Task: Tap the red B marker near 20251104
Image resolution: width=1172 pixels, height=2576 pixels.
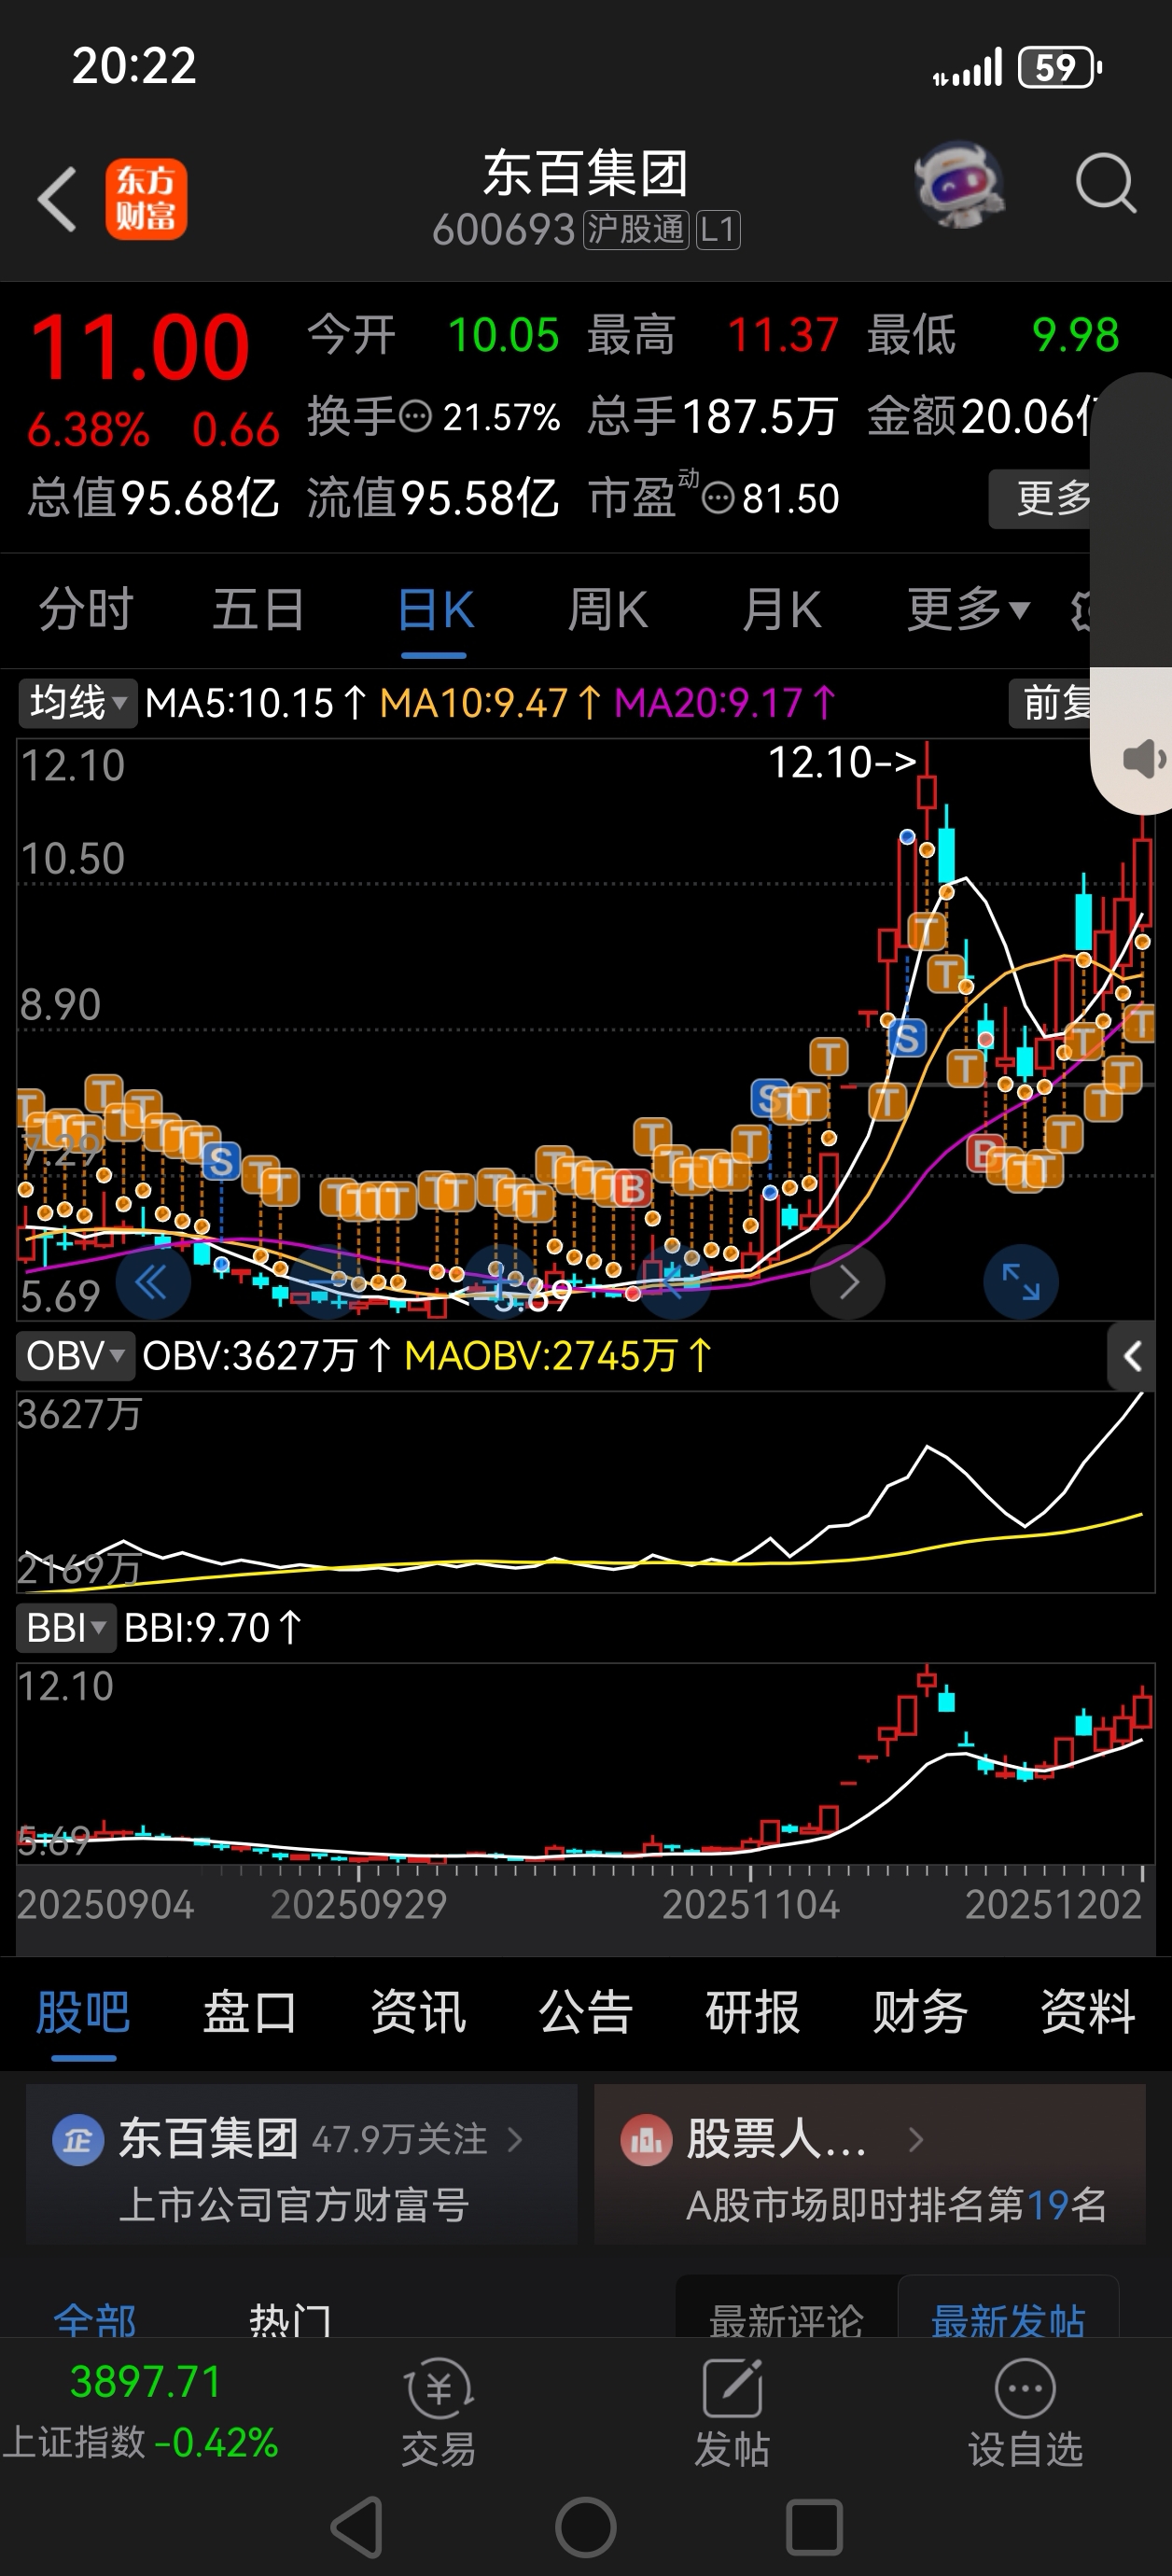Action: point(631,1188)
